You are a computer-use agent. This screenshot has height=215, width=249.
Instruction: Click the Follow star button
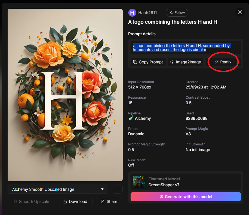click(x=177, y=13)
